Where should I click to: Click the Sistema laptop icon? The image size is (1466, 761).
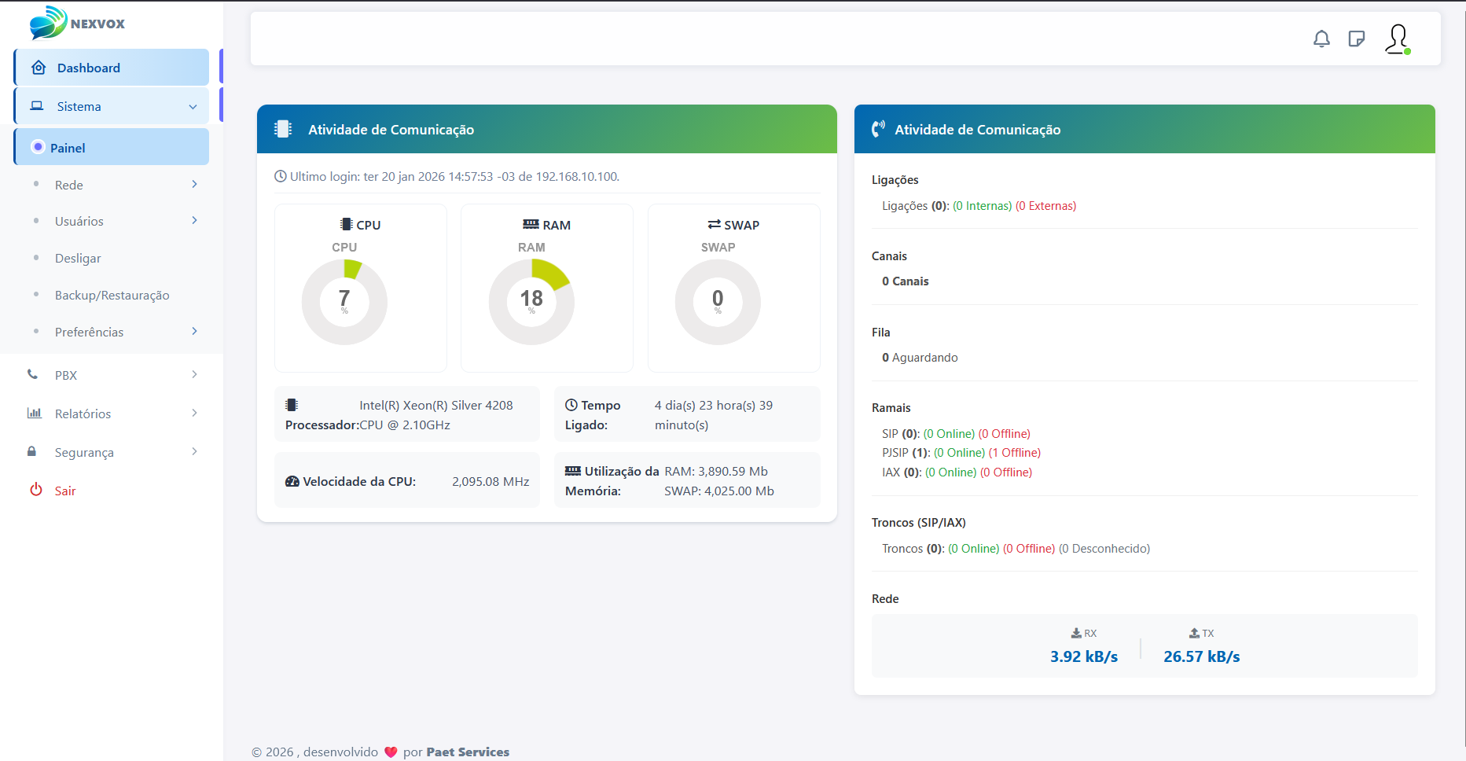point(37,105)
